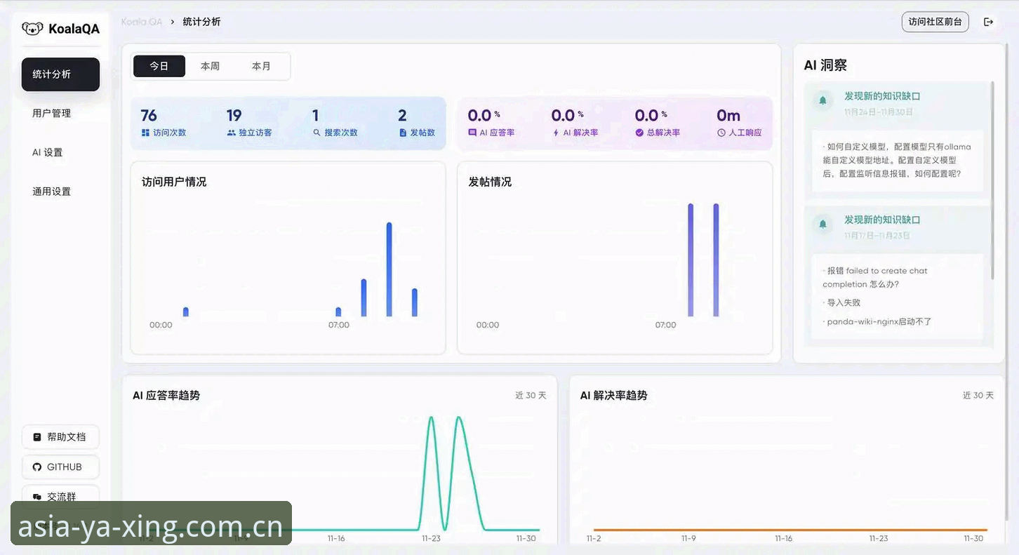Click the 访问用户情况 chart title
The image size is (1019, 555).
click(x=174, y=182)
